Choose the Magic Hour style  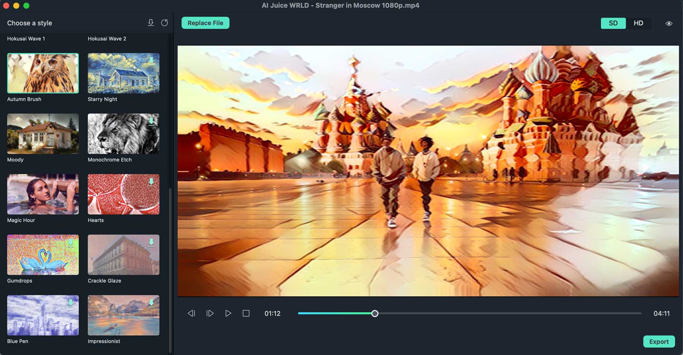coord(42,194)
